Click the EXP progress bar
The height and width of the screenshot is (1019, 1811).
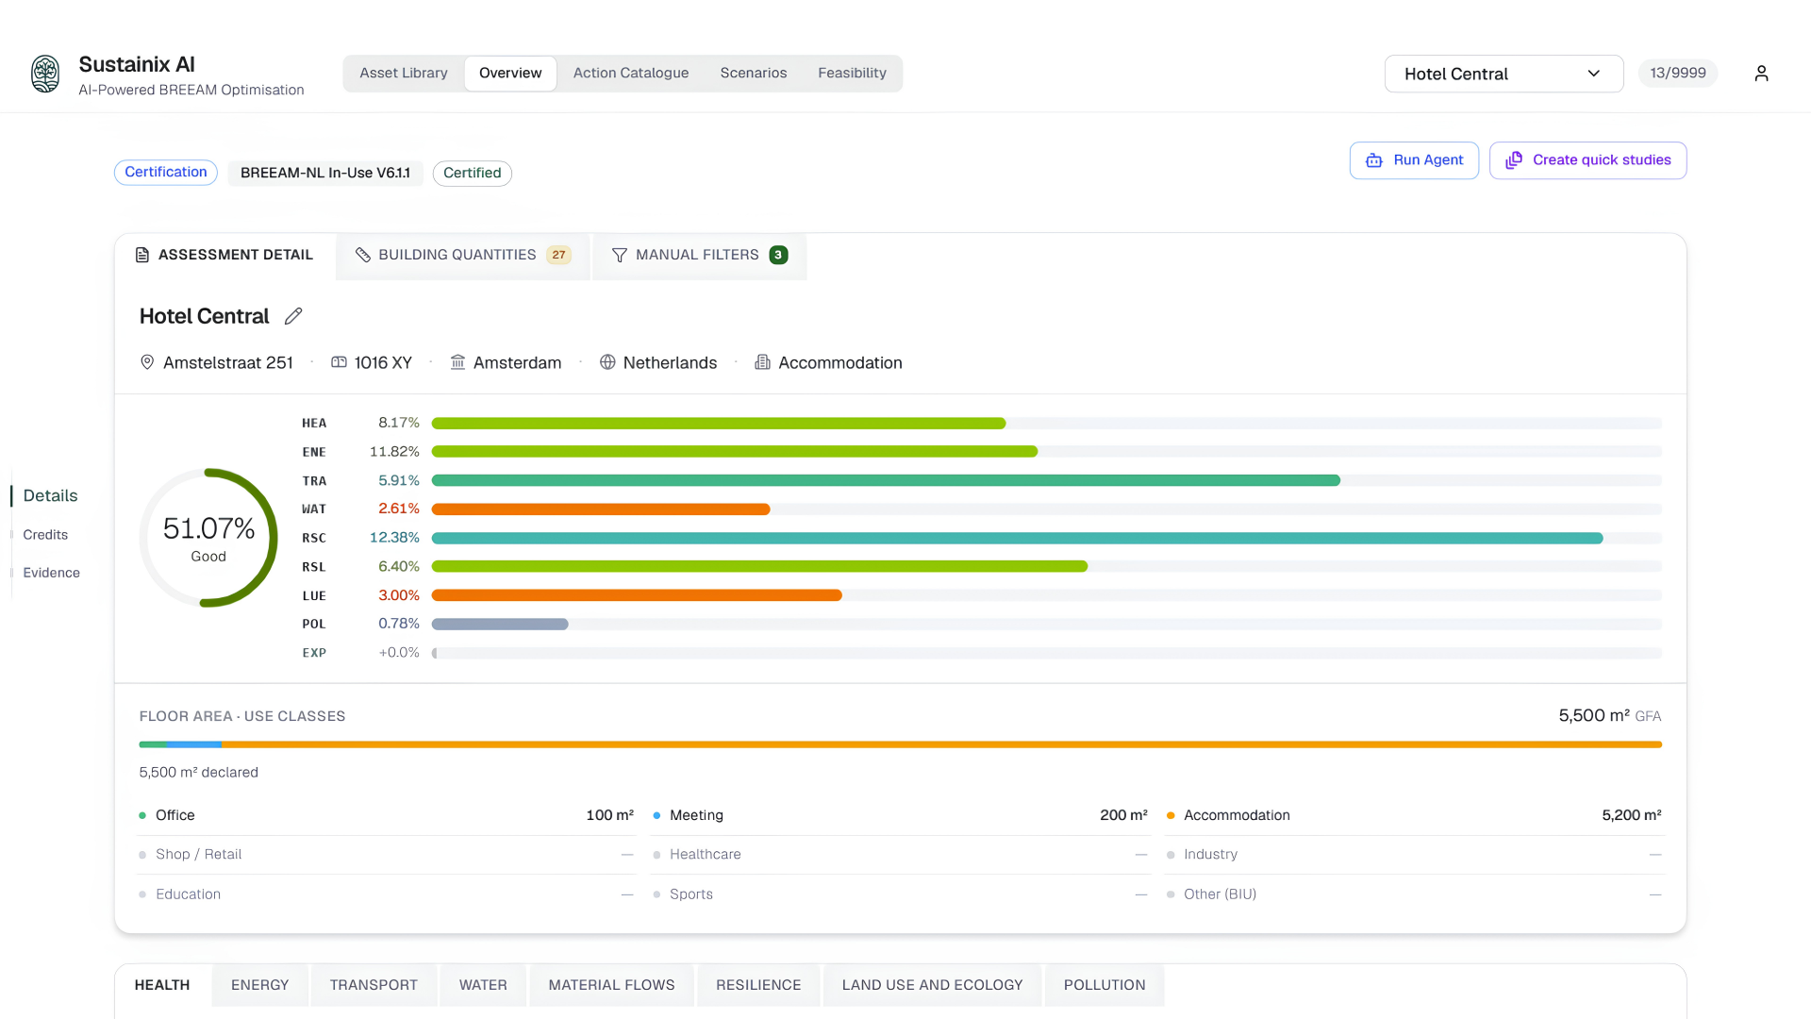[x=1046, y=653]
